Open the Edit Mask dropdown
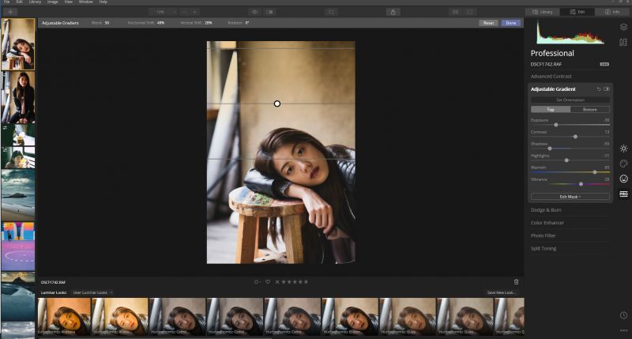The width and height of the screenshot is (632, 339). coord(570,197)
